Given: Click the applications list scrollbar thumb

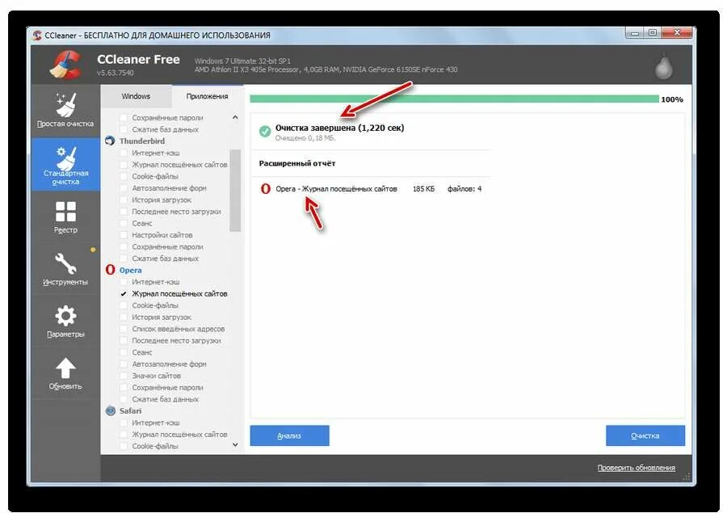Looking at the screenshot, I should pos(235,190).
